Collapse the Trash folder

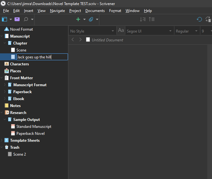(x=2, y=147)
